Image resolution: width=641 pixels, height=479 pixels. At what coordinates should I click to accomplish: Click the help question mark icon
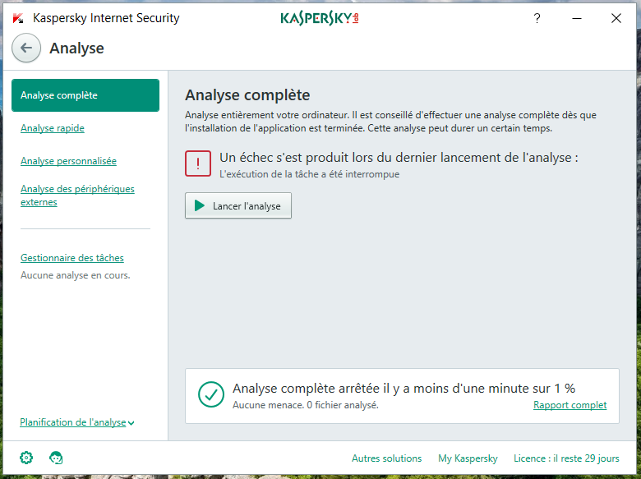tap(537, 18)
